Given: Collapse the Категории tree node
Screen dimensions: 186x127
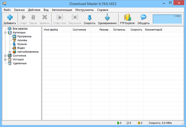Looking at the screenshot, I should pos(5,33).
